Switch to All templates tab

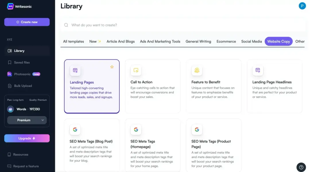(x=73, y=42)
